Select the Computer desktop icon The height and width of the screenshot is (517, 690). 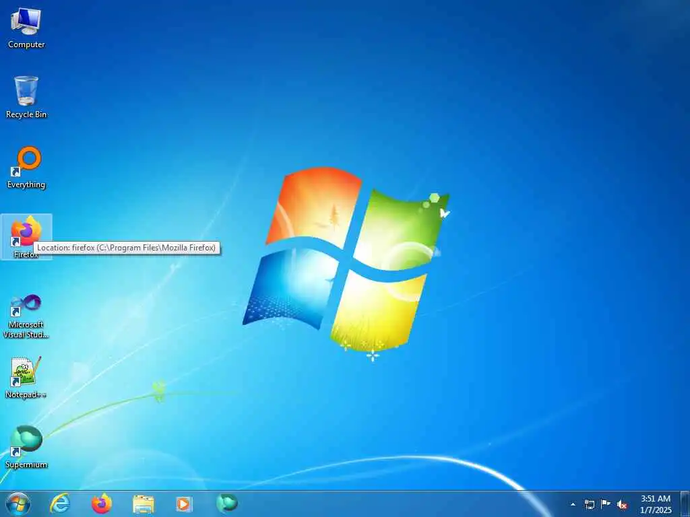click(26, 28)
